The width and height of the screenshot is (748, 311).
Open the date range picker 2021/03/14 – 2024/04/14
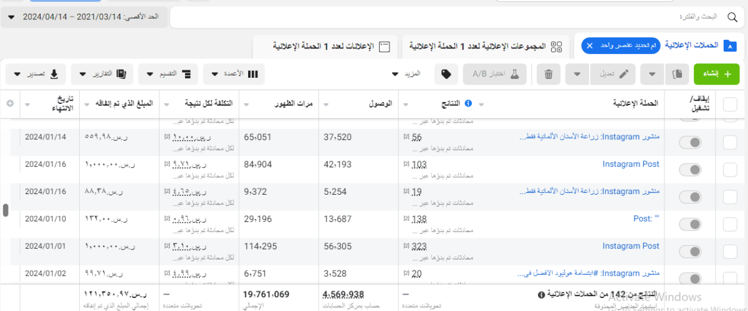[84, 17]
